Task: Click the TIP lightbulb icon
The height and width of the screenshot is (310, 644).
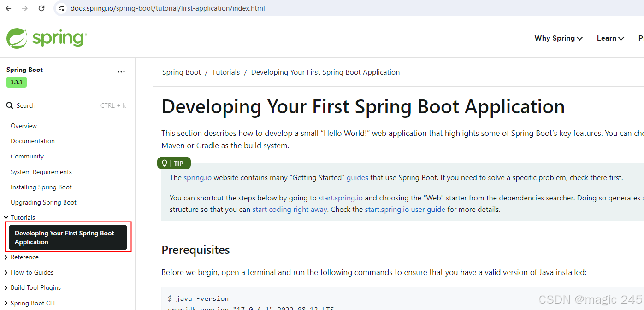Action: tap(165, 164)
